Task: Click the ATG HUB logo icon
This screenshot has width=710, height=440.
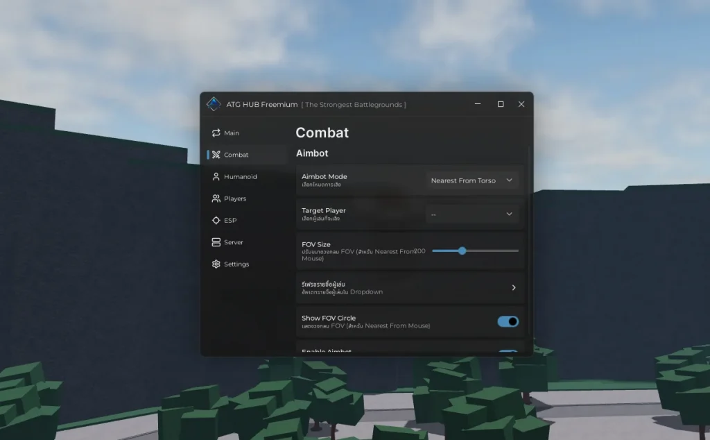Action: 214,104
